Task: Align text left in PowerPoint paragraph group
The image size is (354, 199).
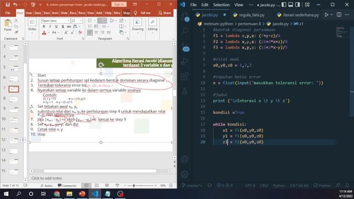Action: tap(90, 33)
